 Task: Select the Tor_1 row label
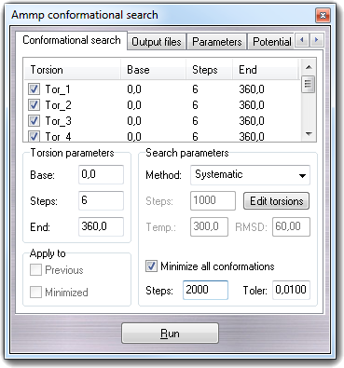[58, 89]
